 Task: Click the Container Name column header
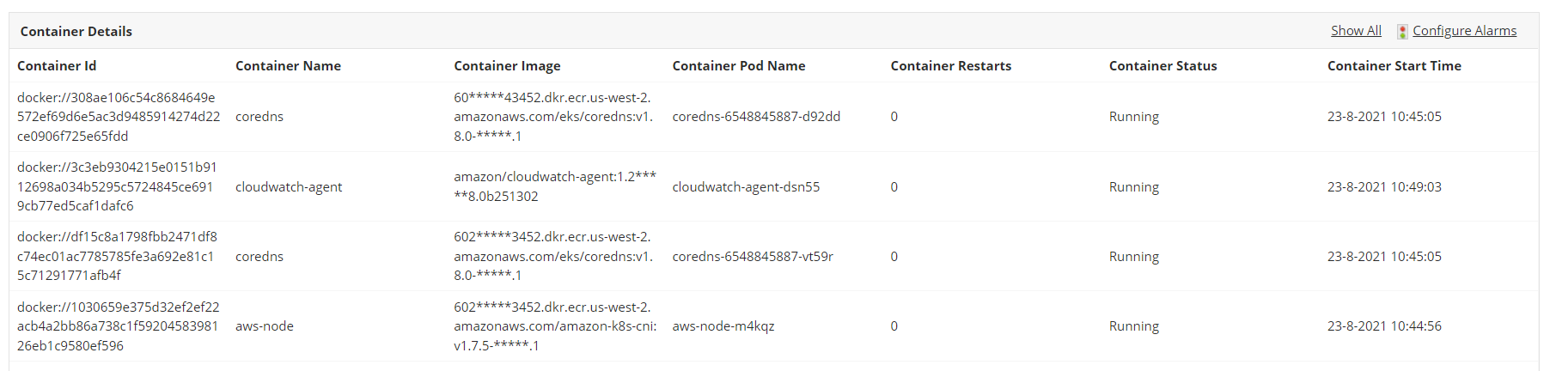[288, 66]
